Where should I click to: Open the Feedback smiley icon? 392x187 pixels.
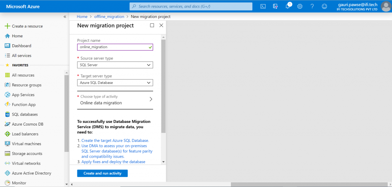coord(324,6)
